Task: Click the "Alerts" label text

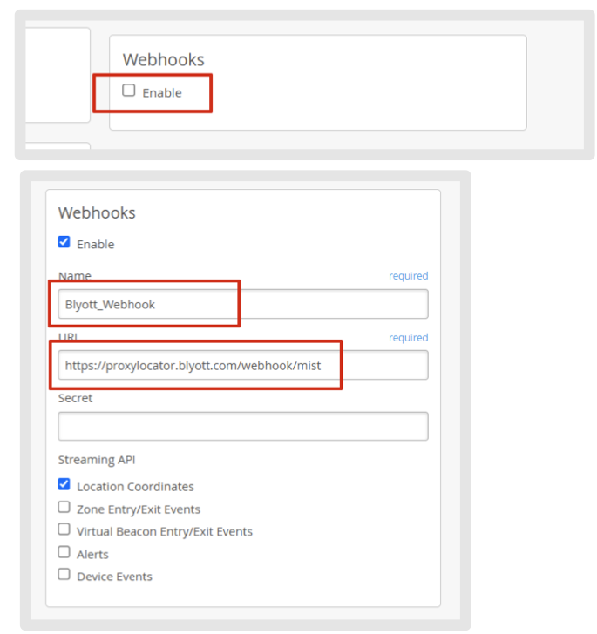Action: coord(92,554)
